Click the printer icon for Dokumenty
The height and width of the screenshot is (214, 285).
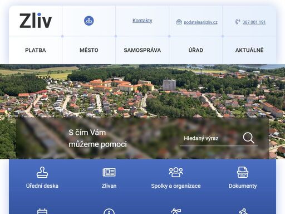[243, 172]
